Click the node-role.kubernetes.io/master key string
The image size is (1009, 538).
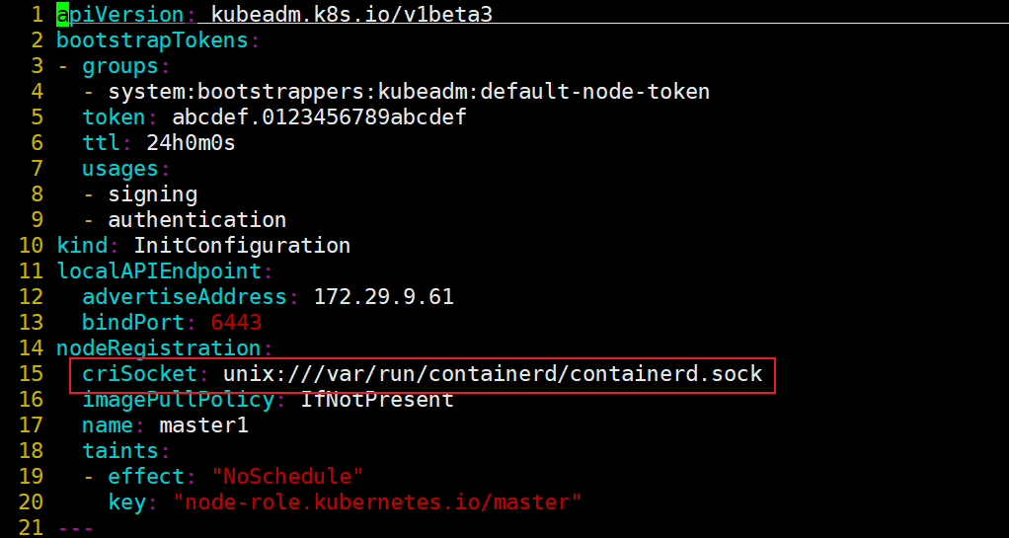pos(377,501)
